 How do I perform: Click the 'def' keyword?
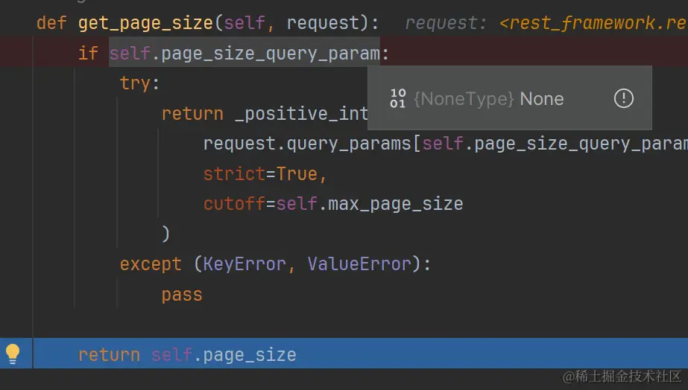tap(51, 23)
